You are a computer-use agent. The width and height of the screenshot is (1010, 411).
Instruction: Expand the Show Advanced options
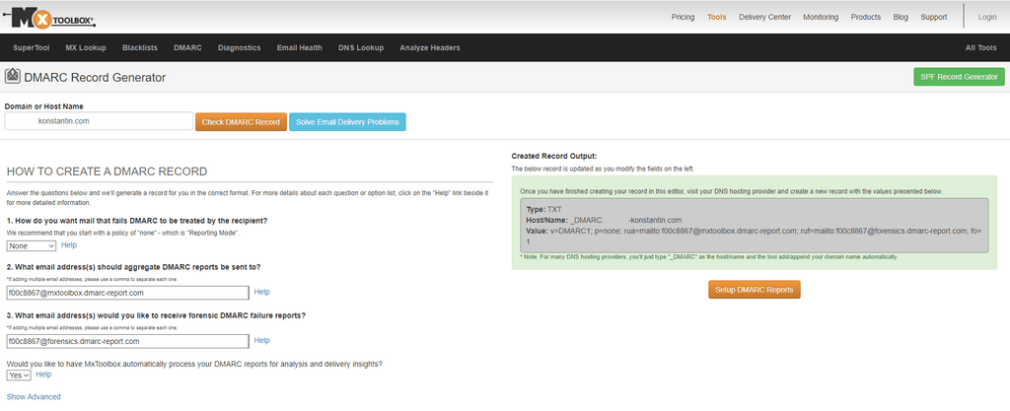tap(34, 396)
